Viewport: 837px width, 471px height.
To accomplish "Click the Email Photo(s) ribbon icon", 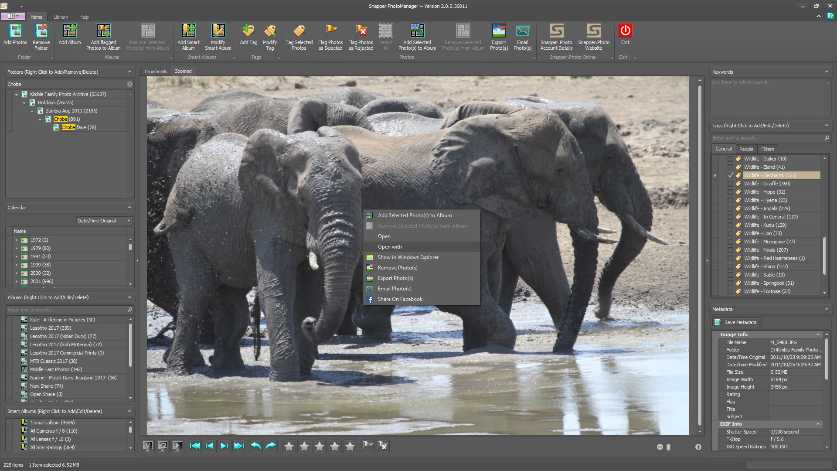I will [x=522, y=31].
